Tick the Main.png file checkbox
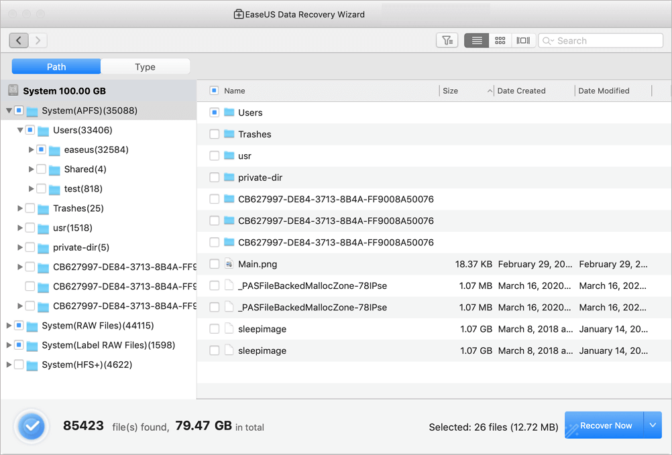The image size is (672, 455). 214,264
